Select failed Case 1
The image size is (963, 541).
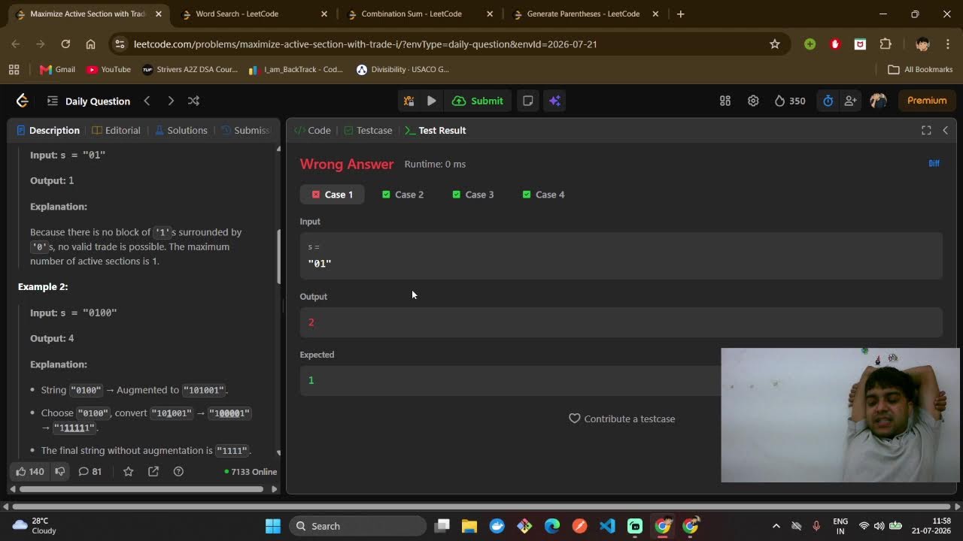point(332,195)
